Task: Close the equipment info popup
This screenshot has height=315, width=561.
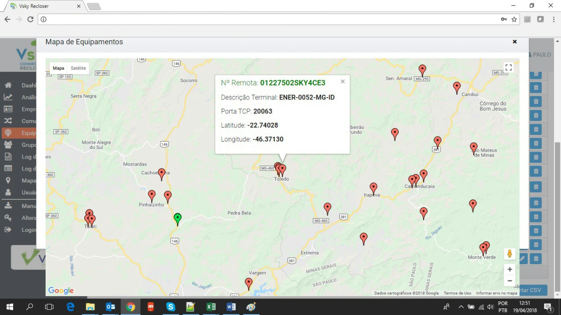Action: pyautogui.click(x=343, y=81)
